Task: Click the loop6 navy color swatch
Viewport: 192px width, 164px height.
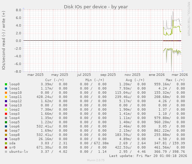Action: coord(6,126)
